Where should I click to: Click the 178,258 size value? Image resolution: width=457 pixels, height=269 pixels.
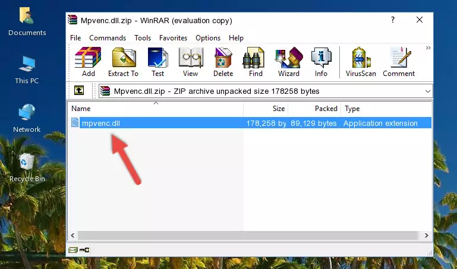coord(266,123)
